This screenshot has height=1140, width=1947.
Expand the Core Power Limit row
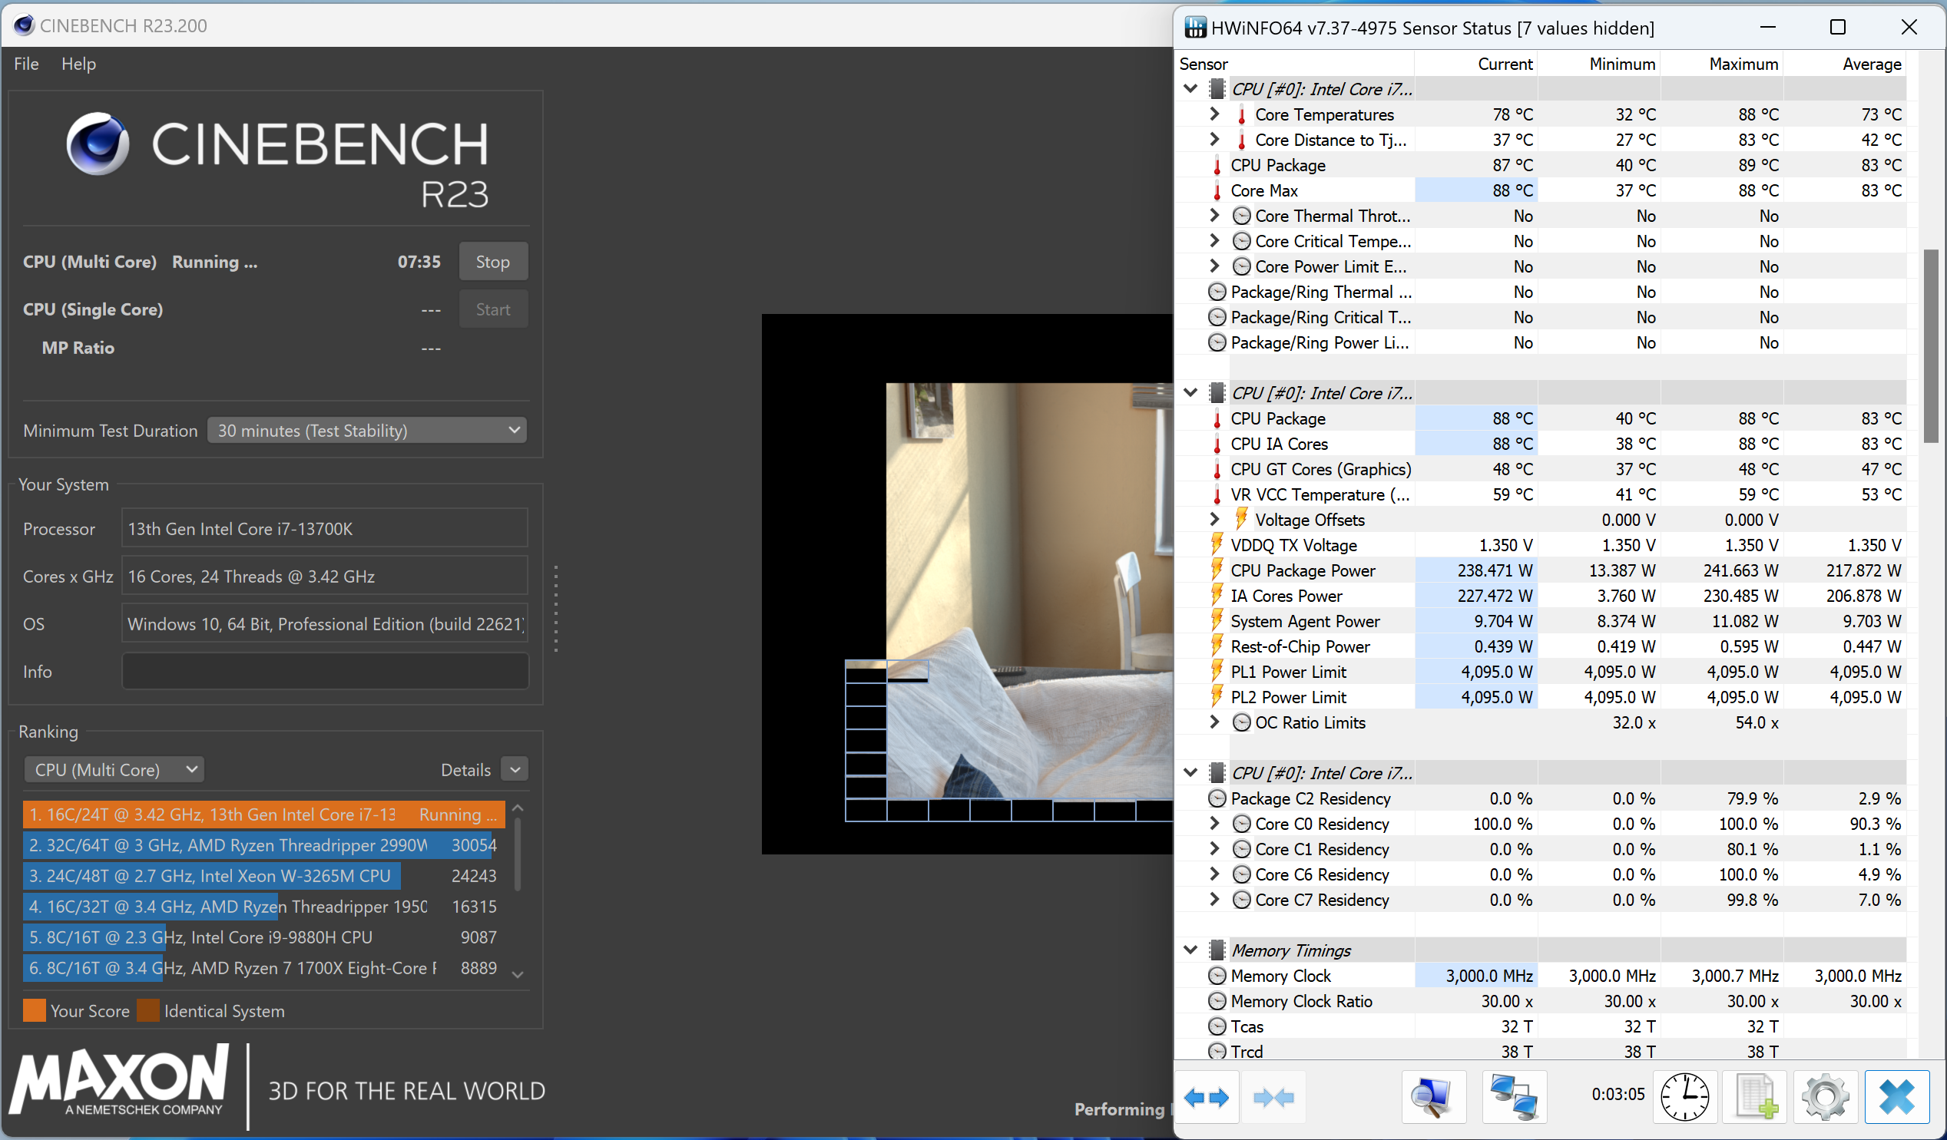(1214, 266)
